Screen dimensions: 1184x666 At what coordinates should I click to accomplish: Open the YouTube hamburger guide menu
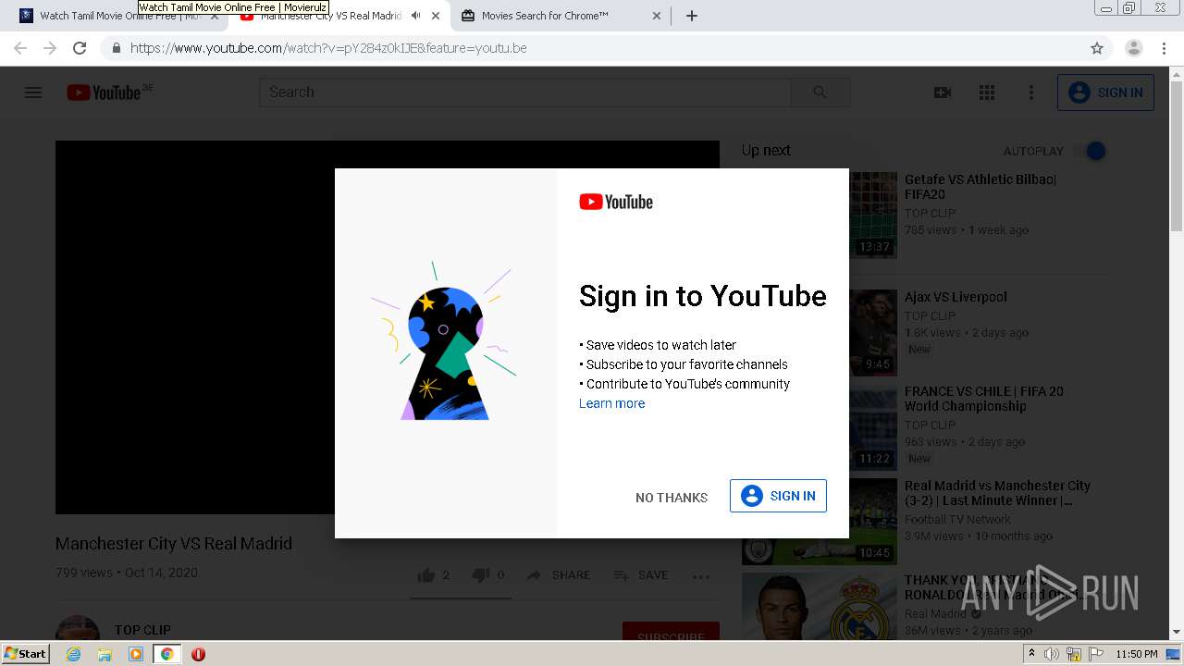[33, 92]
